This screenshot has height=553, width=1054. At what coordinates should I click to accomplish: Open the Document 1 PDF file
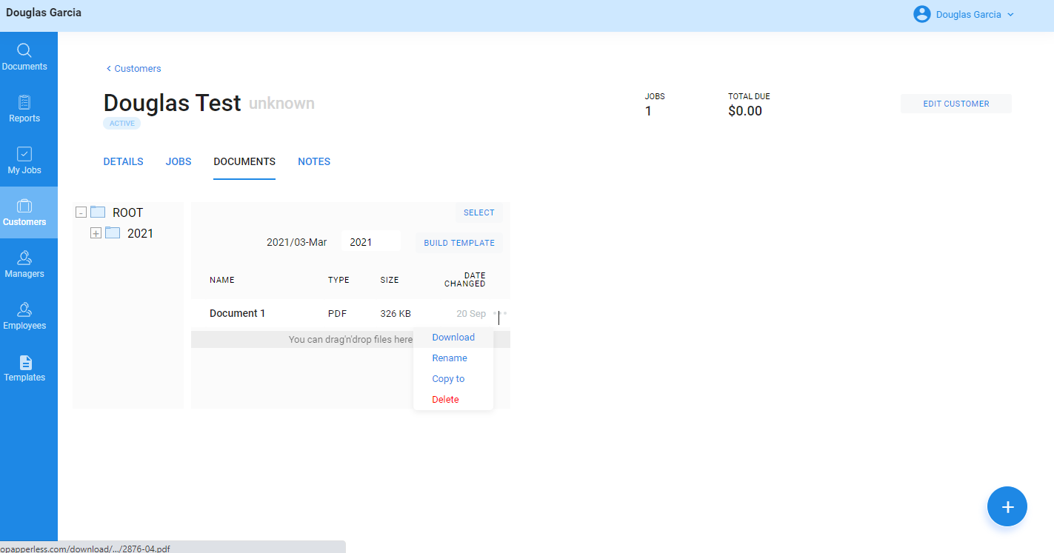[237, 313]
